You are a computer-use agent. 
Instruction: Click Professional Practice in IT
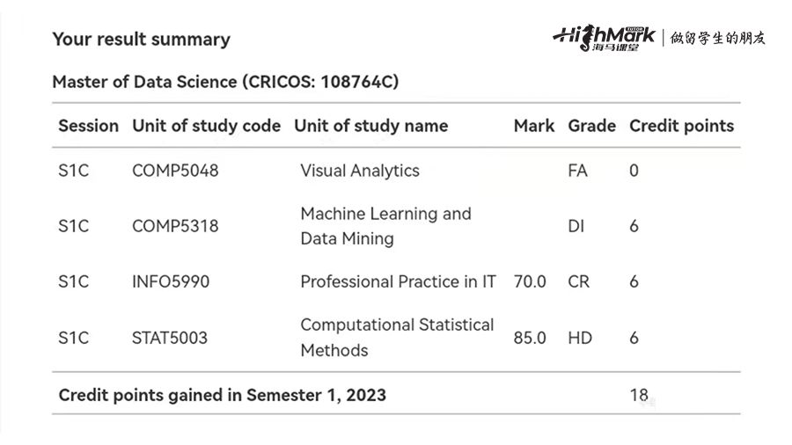coord(398,282)
